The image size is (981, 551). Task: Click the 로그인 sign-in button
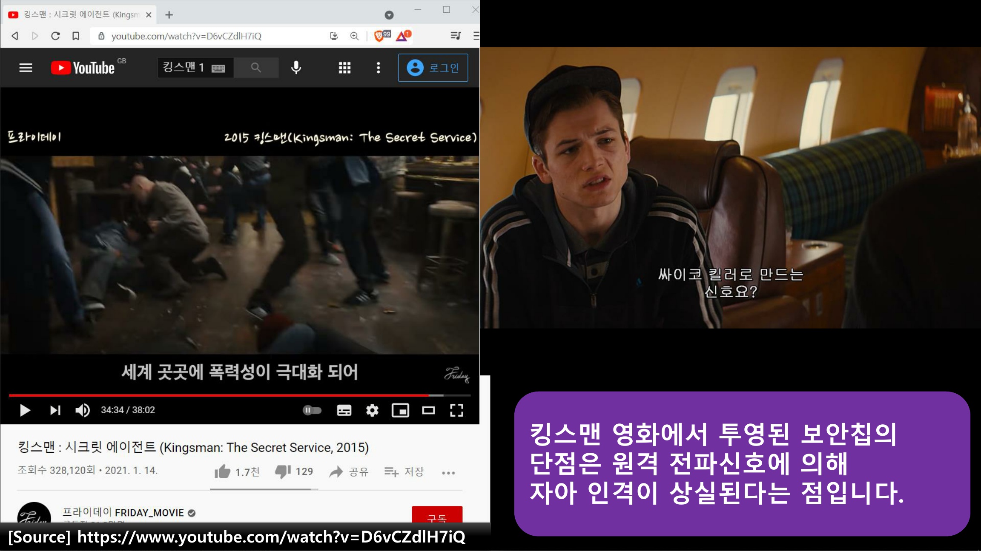pos(433,68)
